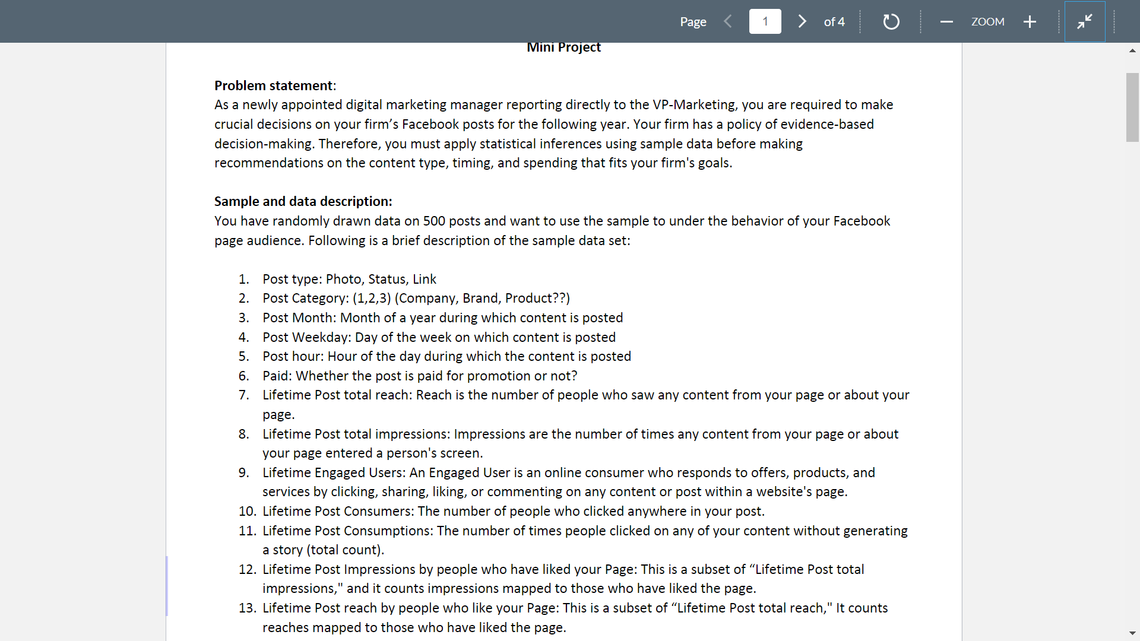Click the 'Sample and data description' heading
The image size is (1140, 641).
click(303, 201)
